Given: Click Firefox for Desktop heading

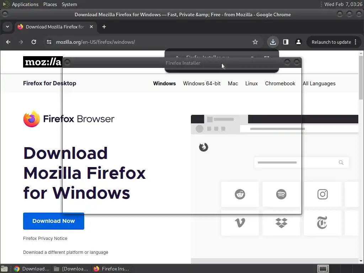Looking at the screenshot, I should click(x=49, y=83).
